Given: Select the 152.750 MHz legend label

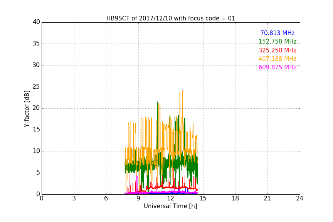Looking at the screenshot, I should 277,41.
